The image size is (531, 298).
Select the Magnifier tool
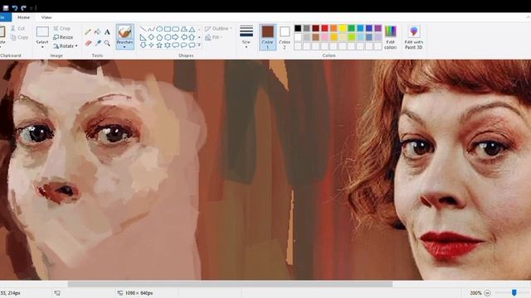(x=107, y=43)
